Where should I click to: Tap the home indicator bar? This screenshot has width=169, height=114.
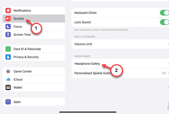tap(88, 112)
